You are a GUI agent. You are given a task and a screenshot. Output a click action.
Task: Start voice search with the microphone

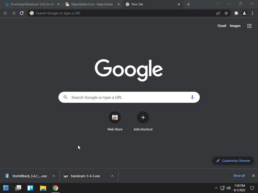tap(192, 97)
